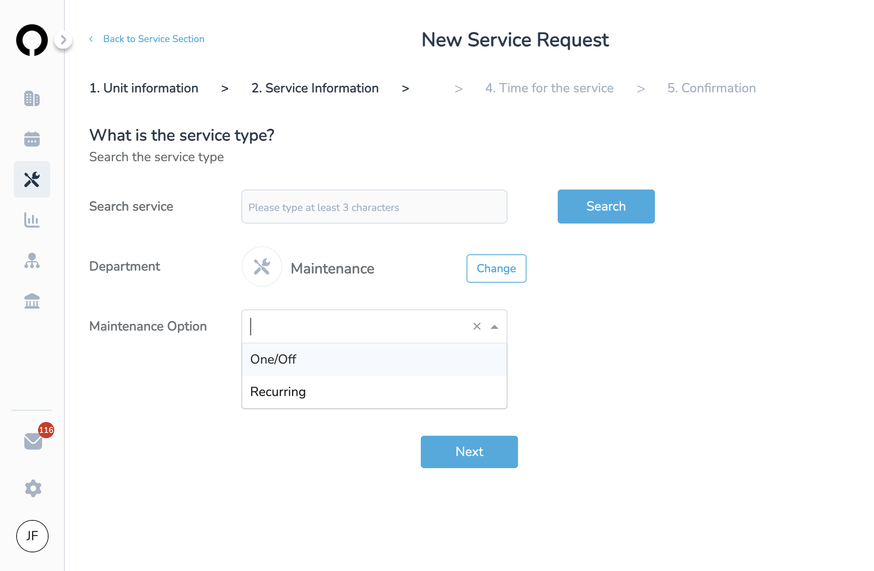Open the JF user avatar

coord(32,536)
